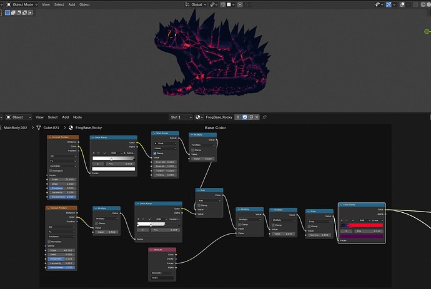Click the FrogBase_Rocky material name field
431x289 pixels.
(x=219, y=117)
